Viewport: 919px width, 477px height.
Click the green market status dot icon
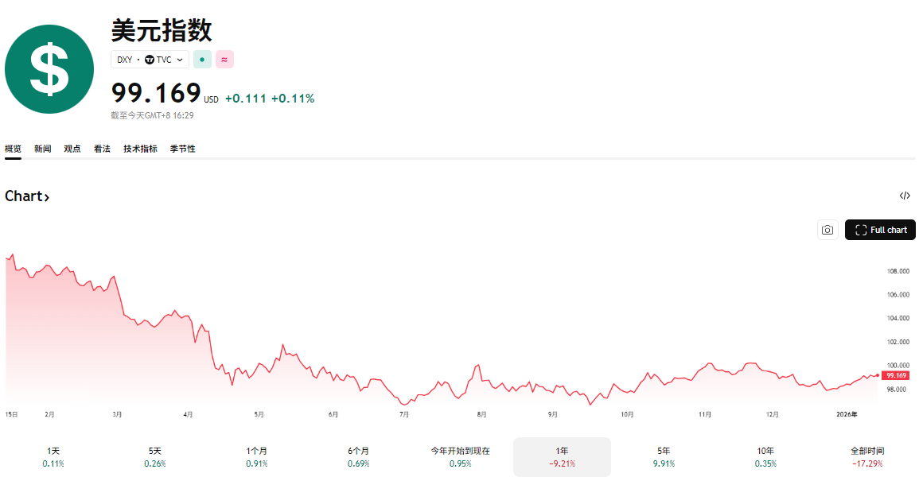[x=202, y=60]
